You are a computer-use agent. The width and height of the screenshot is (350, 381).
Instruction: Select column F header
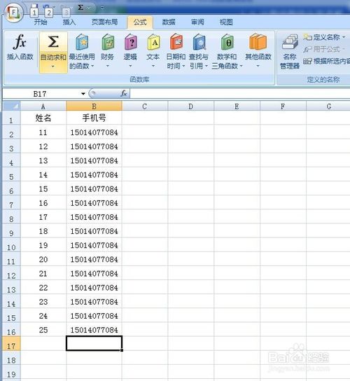(283, 106)
